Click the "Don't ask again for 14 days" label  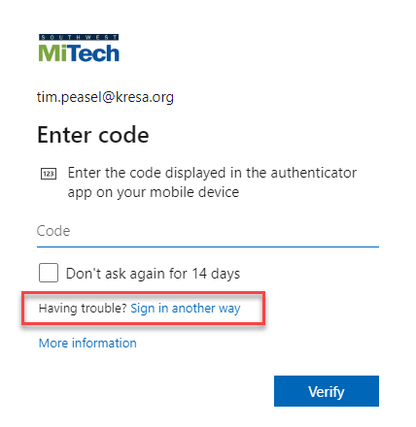pos(153,274)
